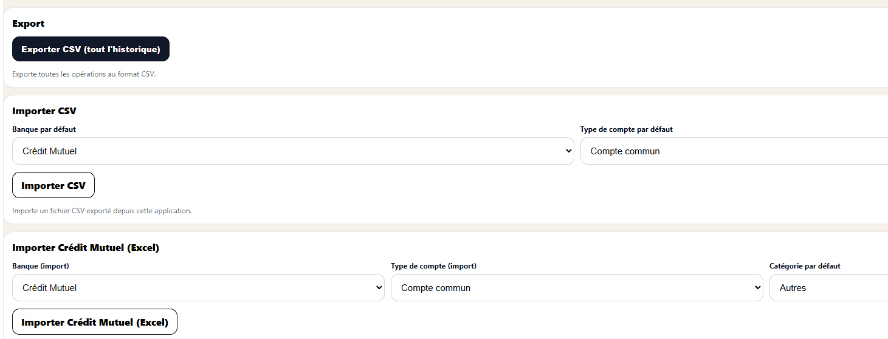Click the 'Banque par défaut' label

[44, 129]
